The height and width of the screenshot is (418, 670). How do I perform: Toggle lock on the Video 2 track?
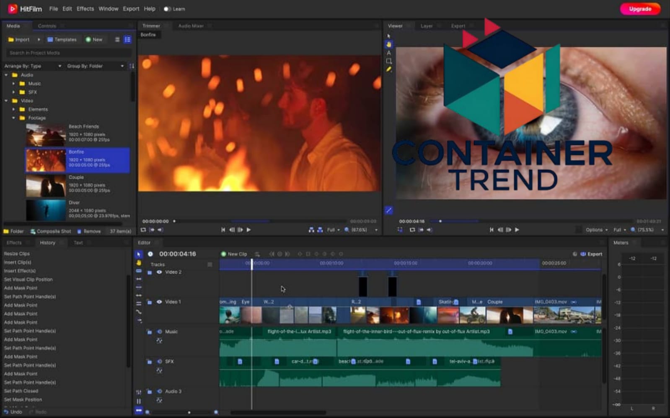[x=150, y=272]
